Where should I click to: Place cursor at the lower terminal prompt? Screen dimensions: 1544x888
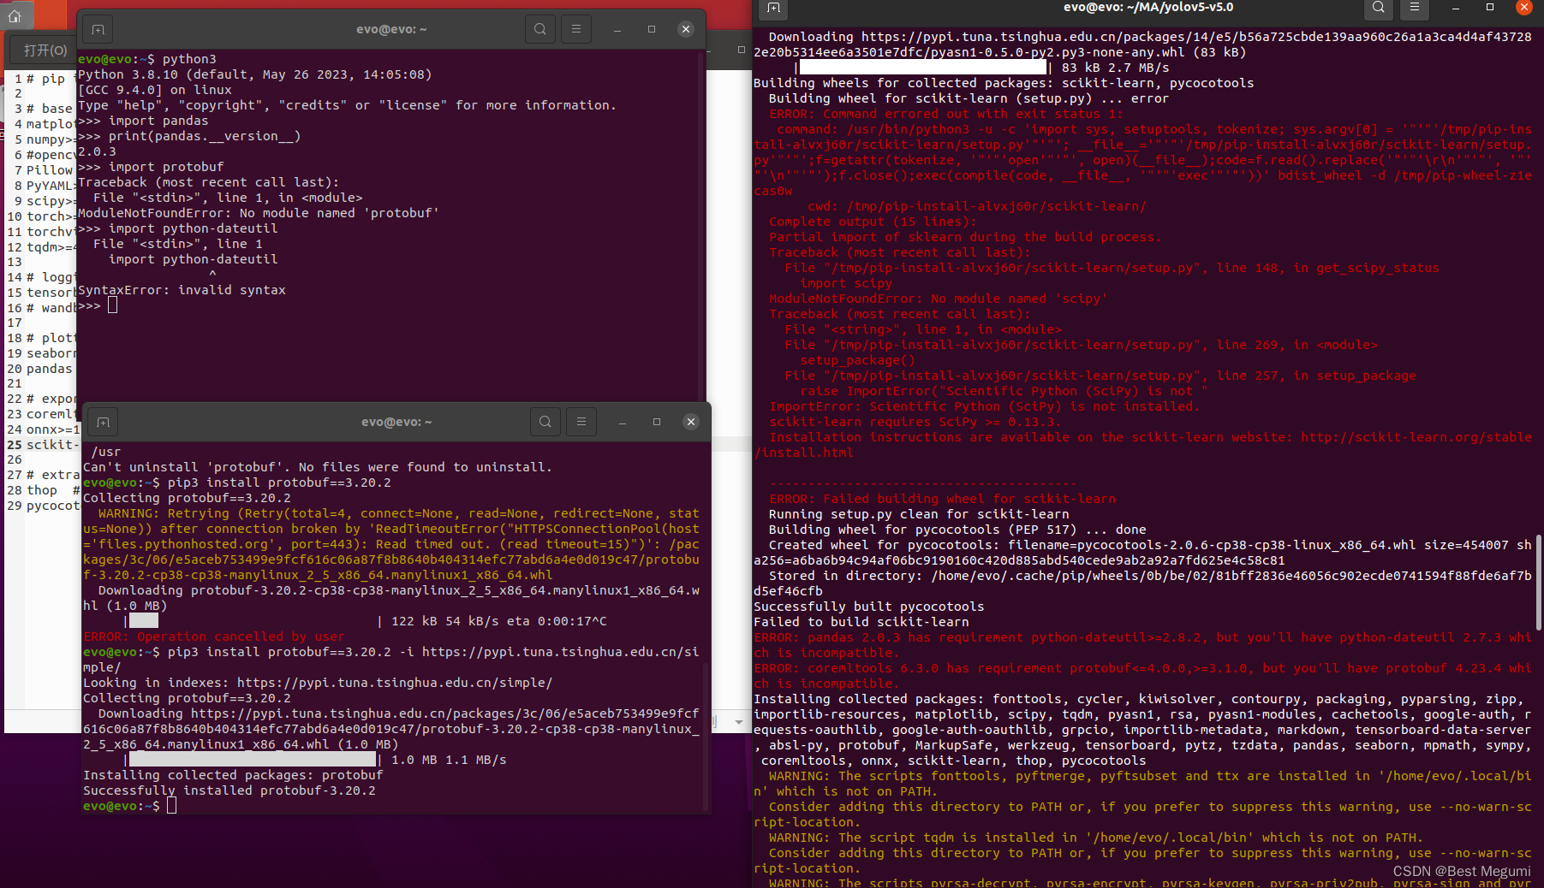pyautogui.click(x=171, y=805)
